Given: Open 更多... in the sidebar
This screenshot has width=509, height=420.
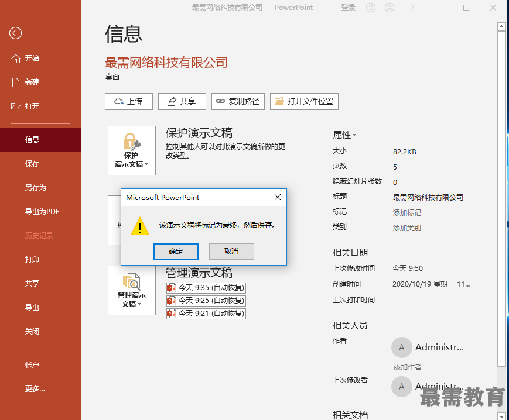Looking at the screenshot, I should pos(35,389).
